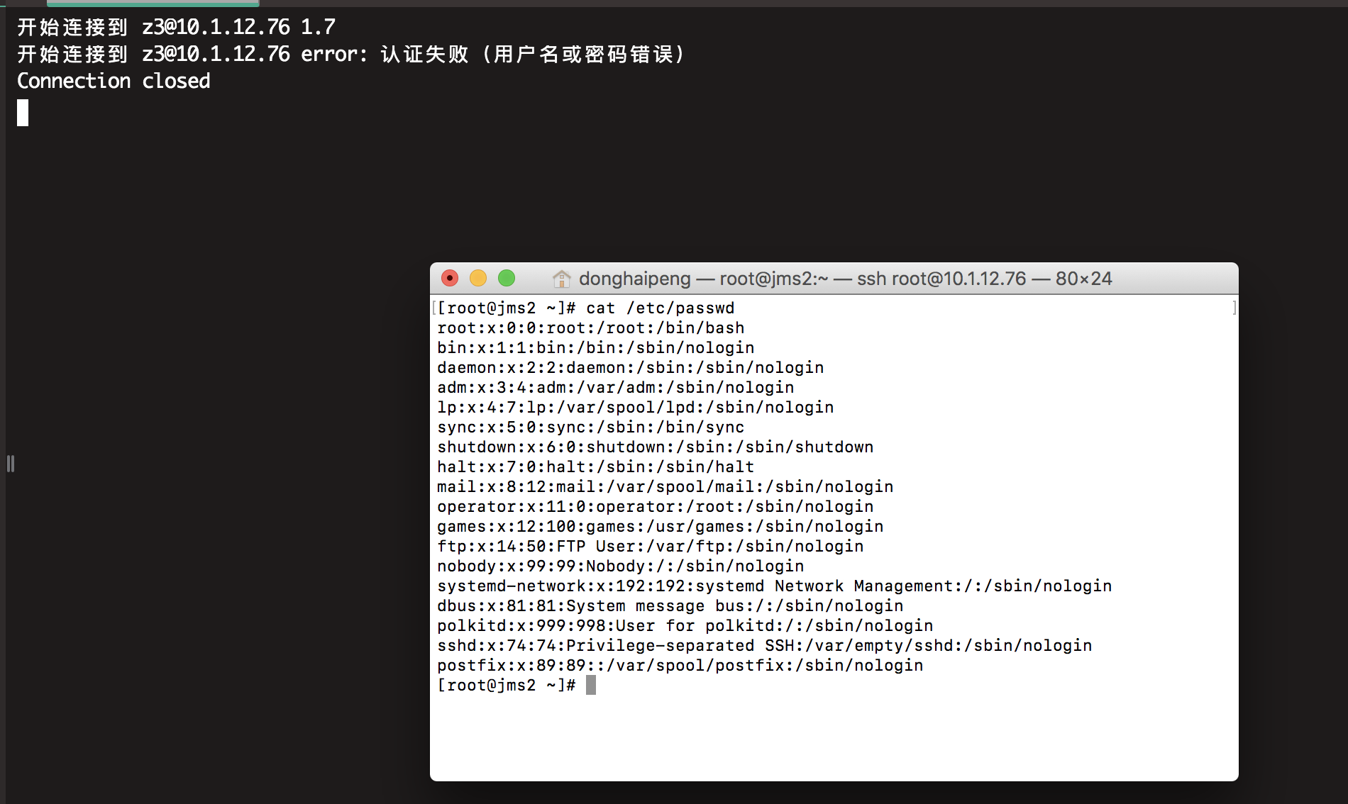Click the daemon:x:2:2 passwd entry
1348x804 pixels.
(x=631, y=367)
